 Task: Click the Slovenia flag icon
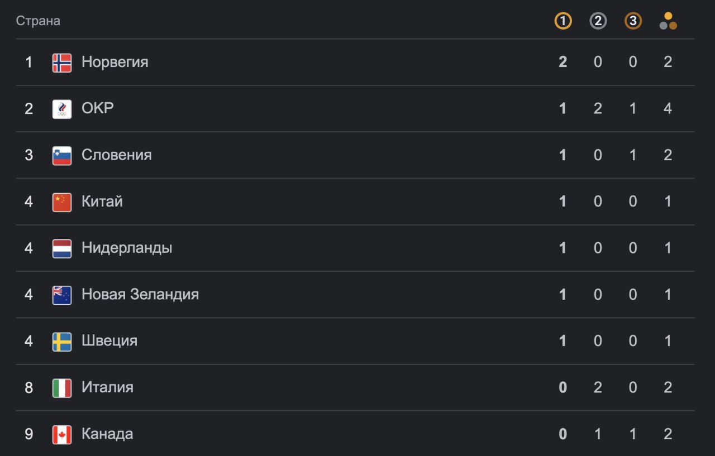point(62,156)
